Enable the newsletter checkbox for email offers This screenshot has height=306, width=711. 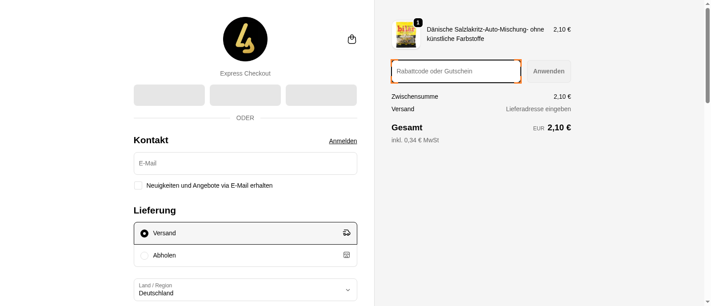coord(138,185)
